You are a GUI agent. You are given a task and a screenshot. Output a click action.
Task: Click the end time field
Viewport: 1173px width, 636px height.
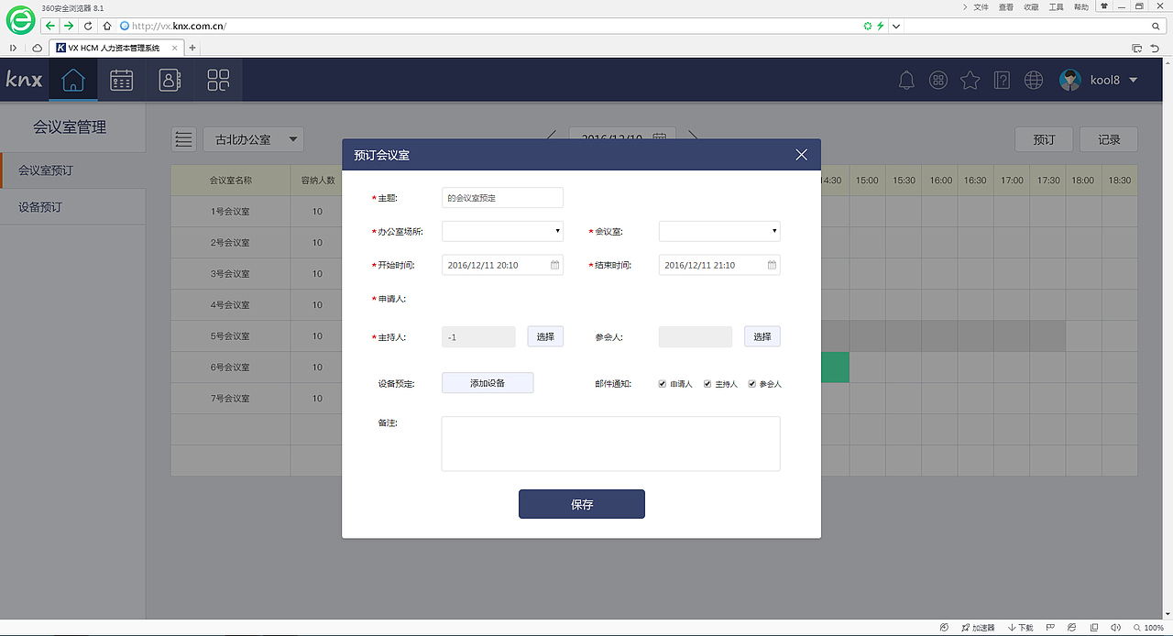(719, 265)
